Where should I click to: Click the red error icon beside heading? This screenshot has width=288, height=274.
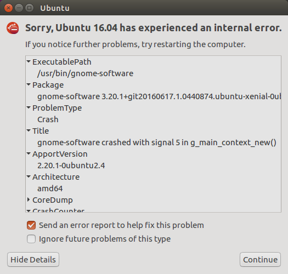click(13, 28)
